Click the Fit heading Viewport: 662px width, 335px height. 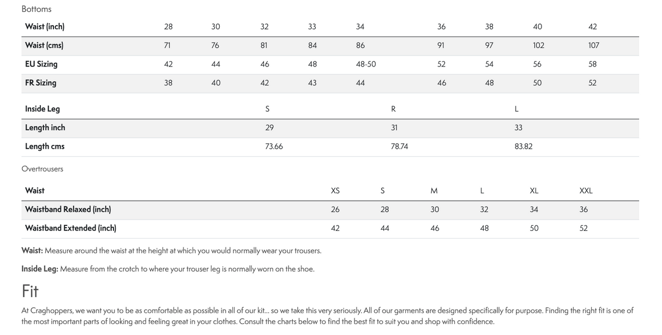30,291
